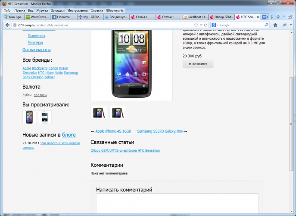
Task: Open the Справка menu
Action: click(x=97, y=10)
